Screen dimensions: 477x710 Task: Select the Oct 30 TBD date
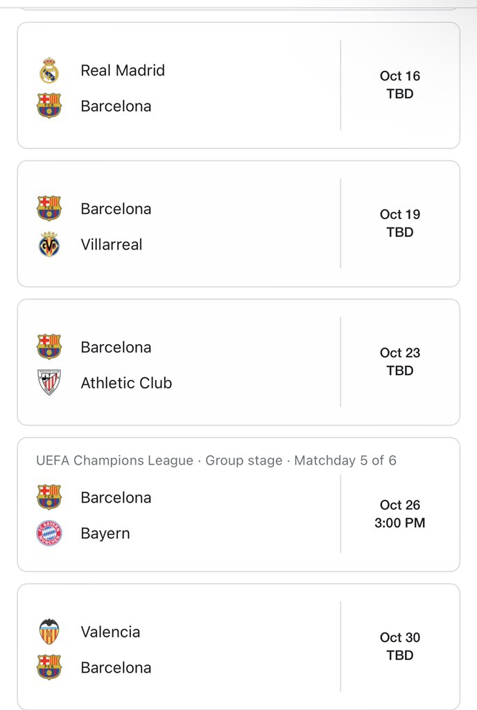[400, 646]
